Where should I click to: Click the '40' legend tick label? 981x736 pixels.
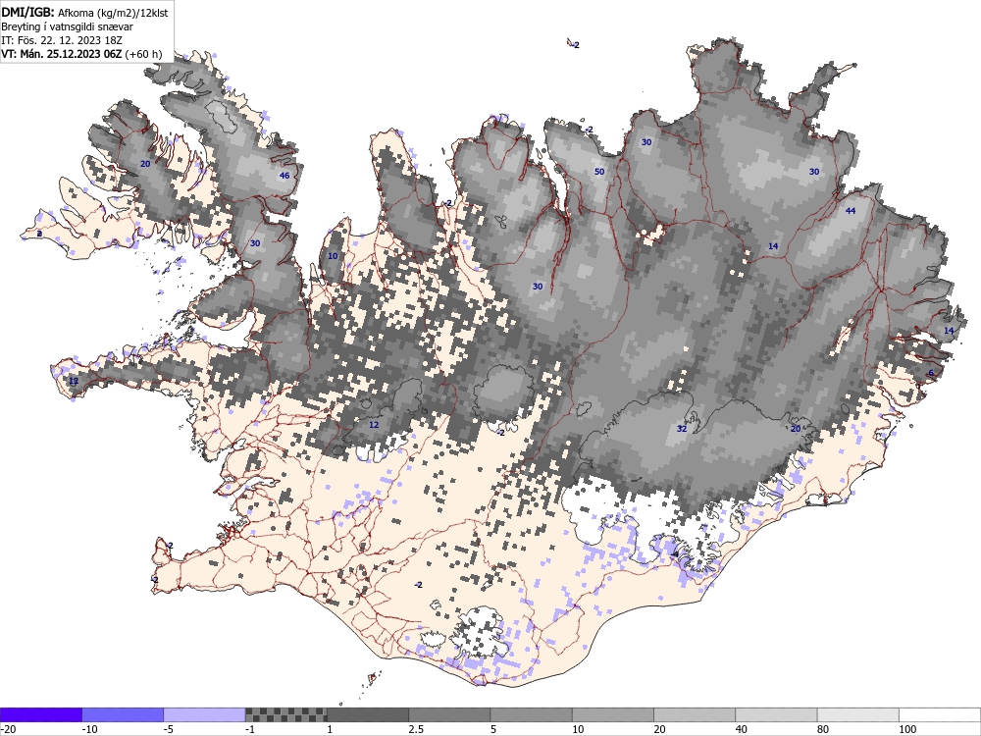(x=742, y=729)
